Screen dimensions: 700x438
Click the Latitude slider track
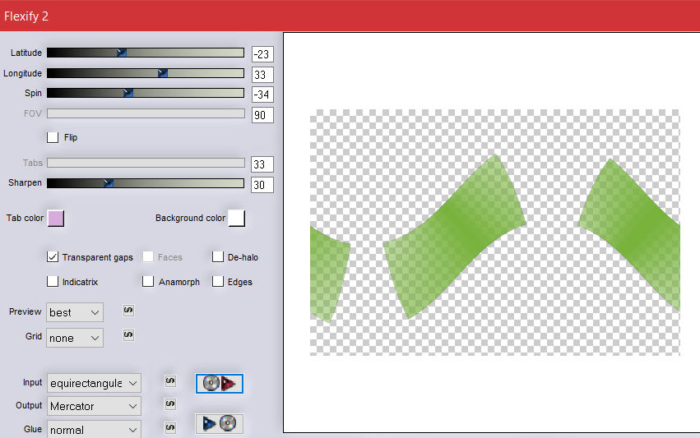click(146, 53)
